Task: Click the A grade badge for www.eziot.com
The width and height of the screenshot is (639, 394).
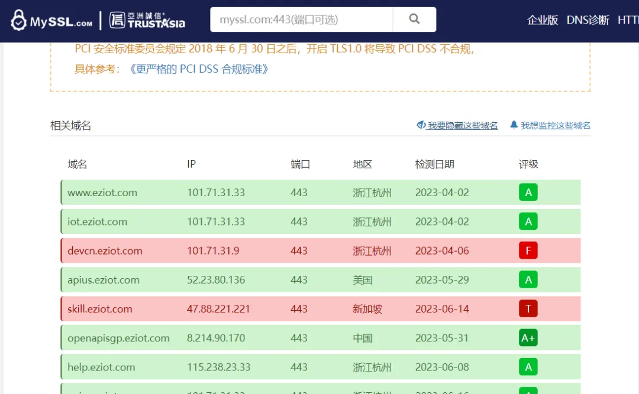Action: tap(528, 193)
